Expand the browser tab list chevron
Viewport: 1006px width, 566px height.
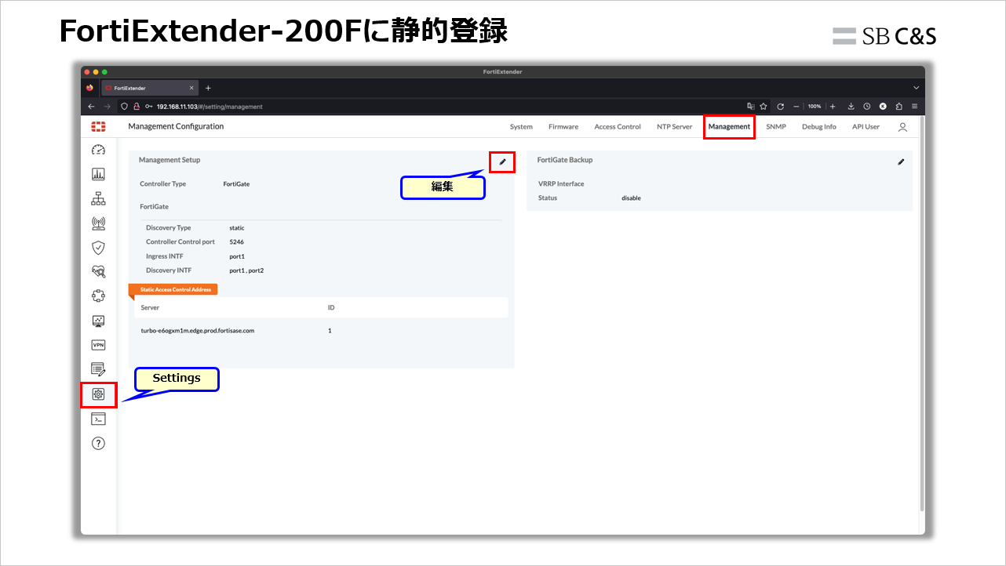(x=916, y=88)
